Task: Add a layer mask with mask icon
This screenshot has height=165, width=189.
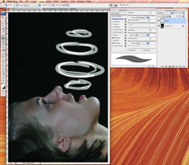Action: click(x=170, y=67)
